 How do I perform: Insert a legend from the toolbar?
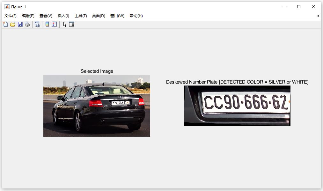pyautogui.click(x=55, y=24)
